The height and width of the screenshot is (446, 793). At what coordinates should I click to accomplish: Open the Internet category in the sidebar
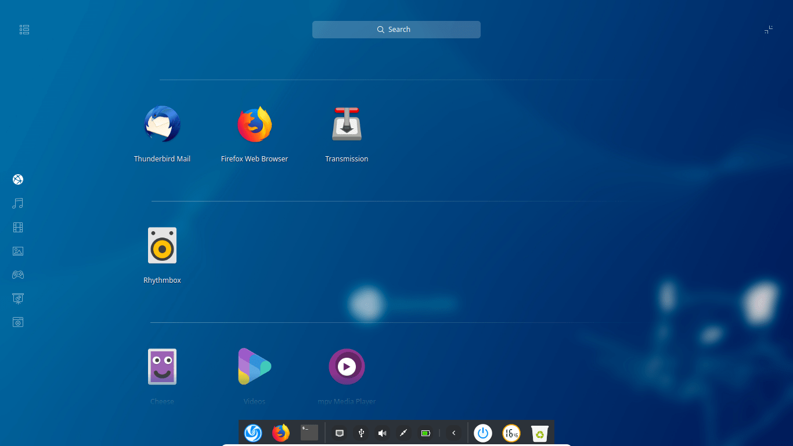(17, 179)
